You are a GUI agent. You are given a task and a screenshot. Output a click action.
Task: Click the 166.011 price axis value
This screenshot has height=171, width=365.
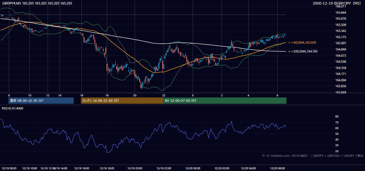point(341,6)
